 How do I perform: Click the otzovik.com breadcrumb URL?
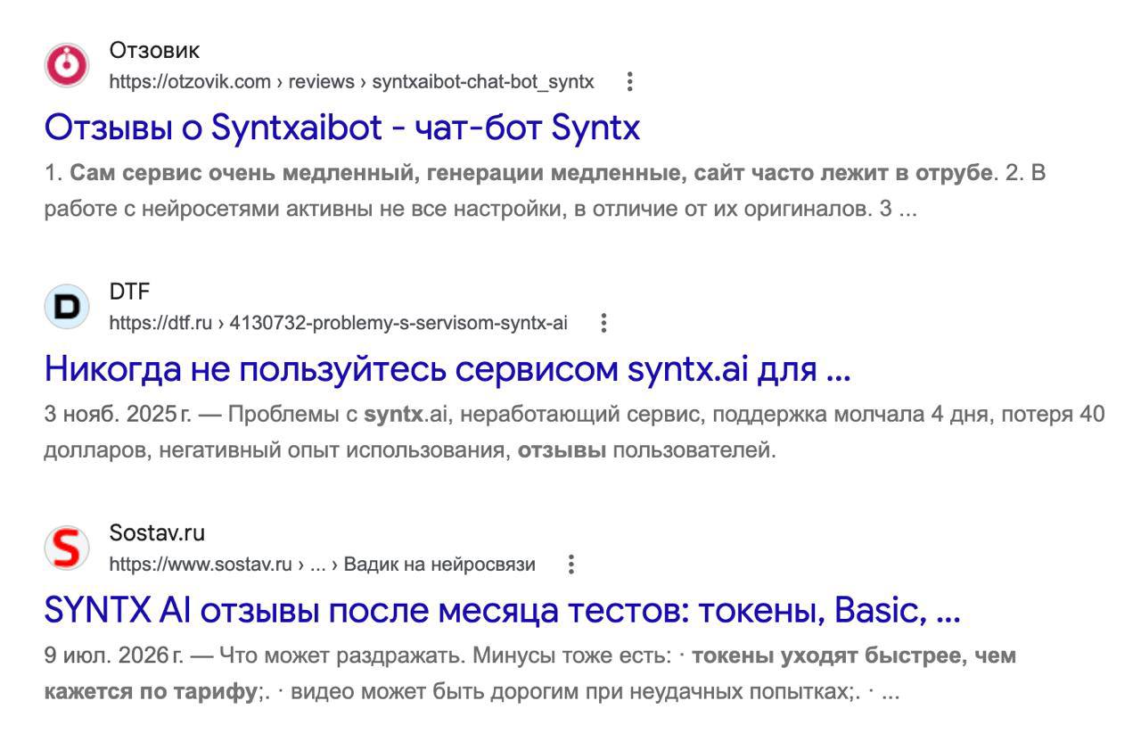click(x=351, y=82)
